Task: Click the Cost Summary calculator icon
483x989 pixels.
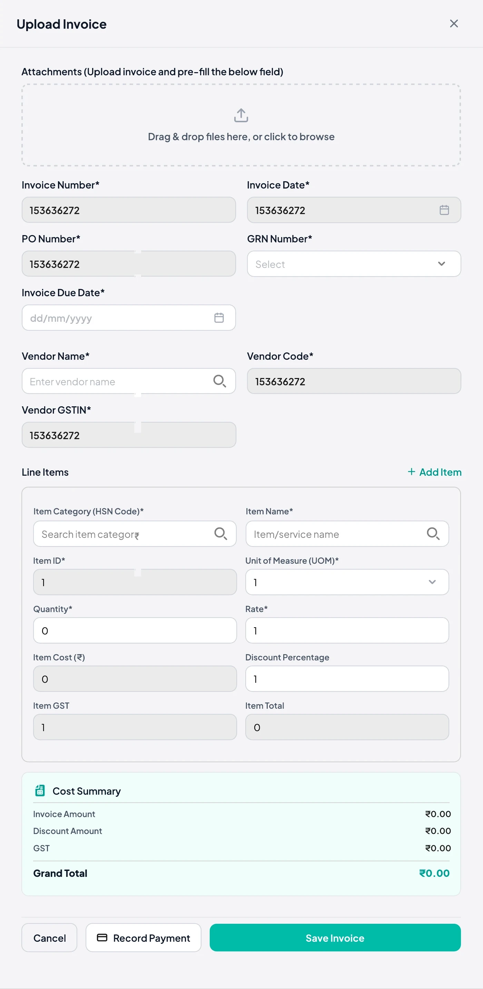Action: pos(40,791)
